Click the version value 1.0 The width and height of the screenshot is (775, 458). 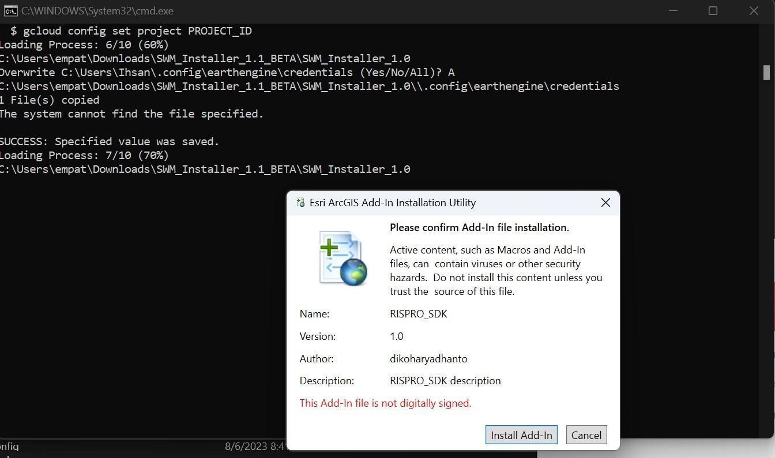coord(397,336)
